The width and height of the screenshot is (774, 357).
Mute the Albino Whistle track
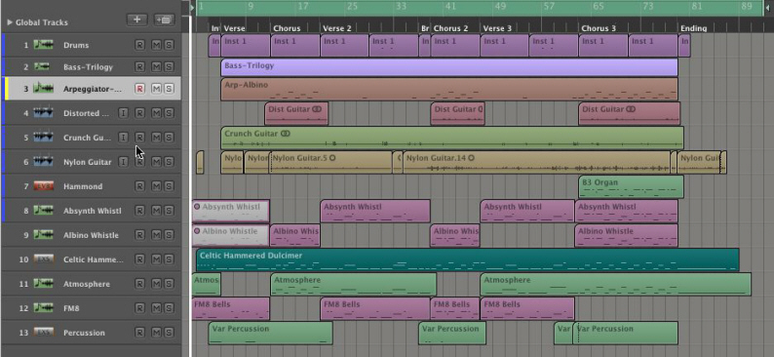click(x=156, y=235)
